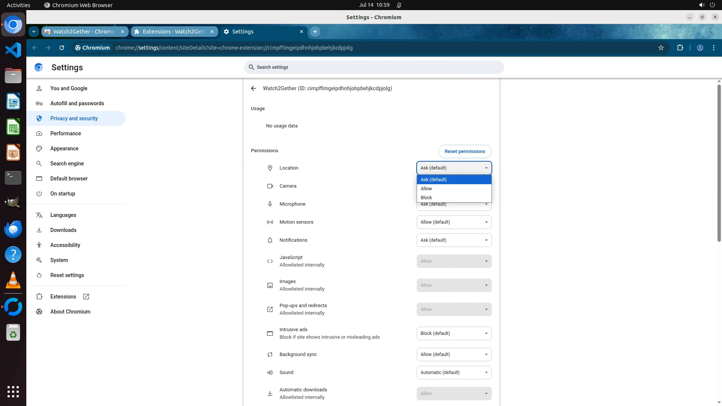Bookmark this page with star icon
This screenshot has height=406, width=722.
[661, 48]
